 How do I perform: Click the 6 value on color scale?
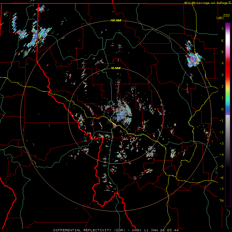222,40
